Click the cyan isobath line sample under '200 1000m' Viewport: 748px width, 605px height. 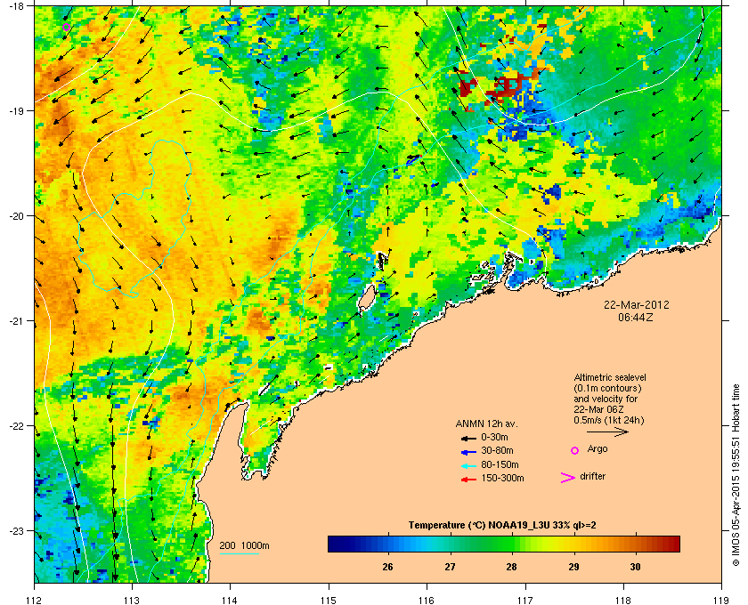[239, 554]
